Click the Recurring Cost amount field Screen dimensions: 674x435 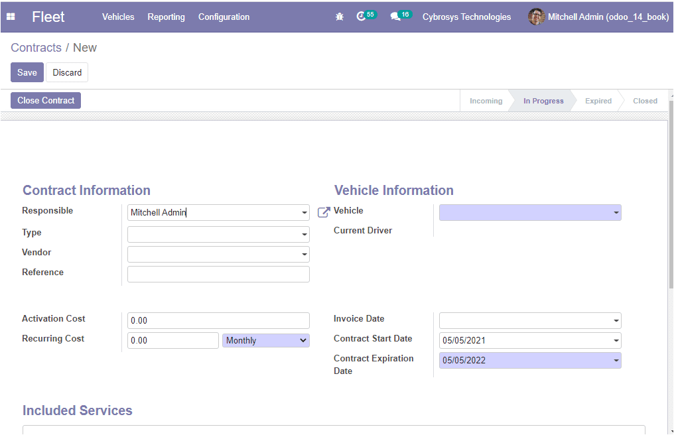172,340
